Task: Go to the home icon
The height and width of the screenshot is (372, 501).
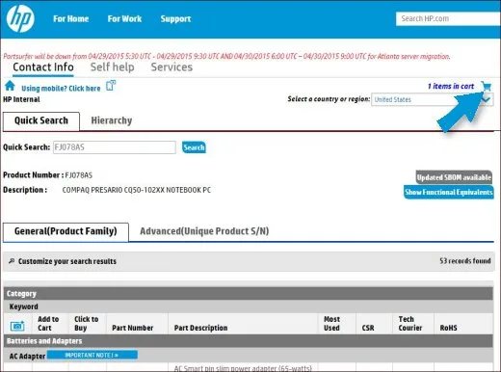Action: tap(10, 86)
